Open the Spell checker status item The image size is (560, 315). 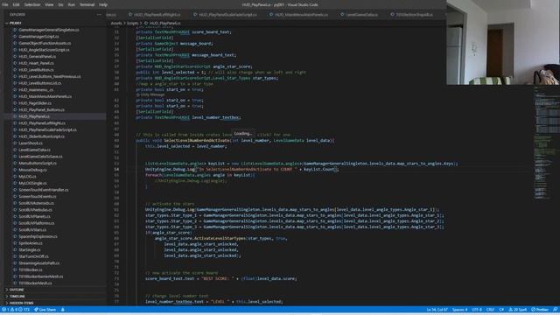click(x=517, y=310)
